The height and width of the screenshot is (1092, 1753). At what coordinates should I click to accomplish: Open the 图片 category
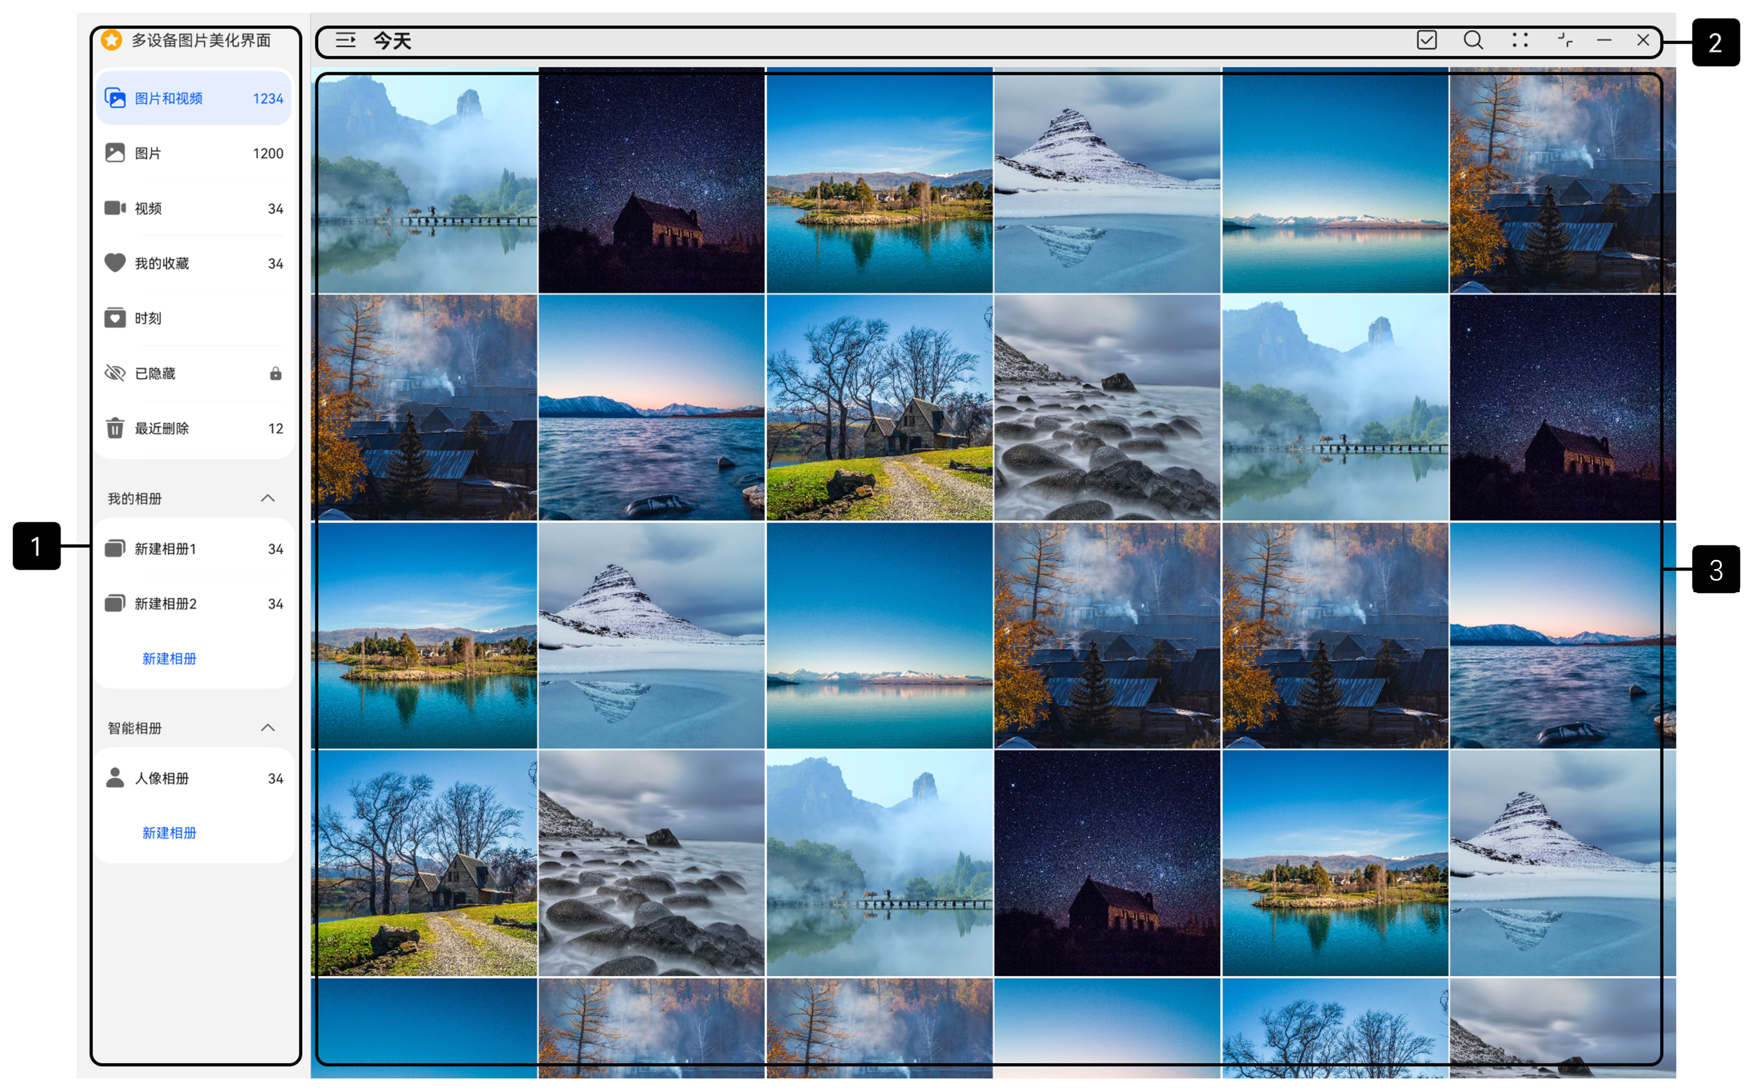click(194, 153)
